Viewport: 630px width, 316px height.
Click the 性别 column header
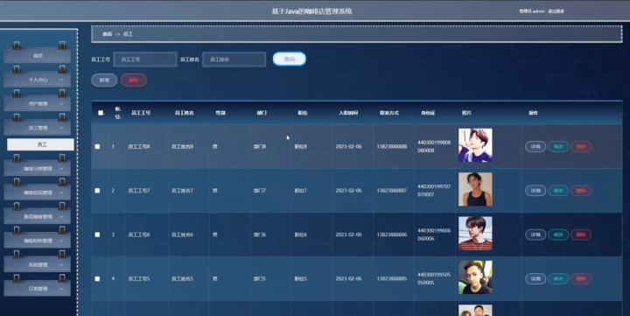[220, 113]
